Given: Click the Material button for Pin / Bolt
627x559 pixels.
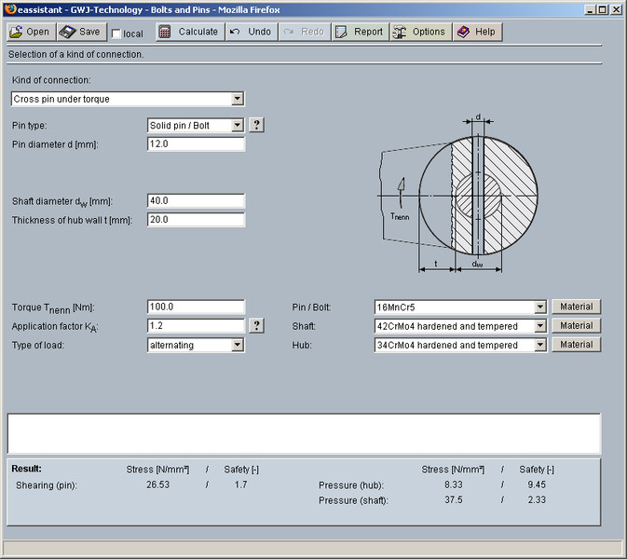Looking at the screenshot, I should 576,307.
